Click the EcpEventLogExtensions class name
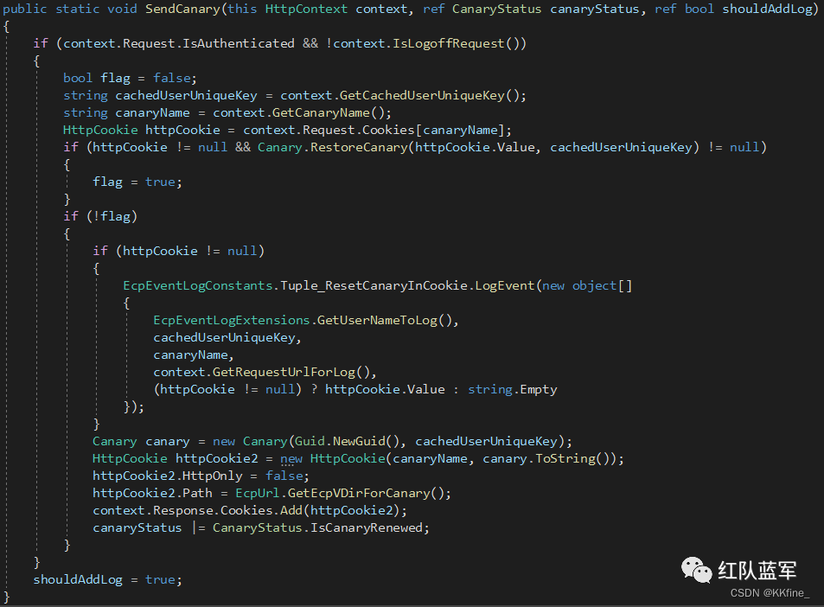 point(231,321)
